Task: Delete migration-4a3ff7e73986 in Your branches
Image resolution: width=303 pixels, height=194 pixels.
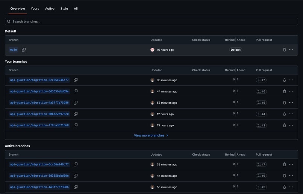Action: click(x=284, y=103)
